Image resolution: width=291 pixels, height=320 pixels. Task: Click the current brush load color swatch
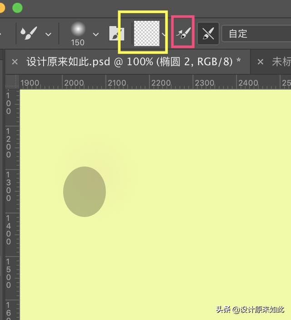(146, 33)
